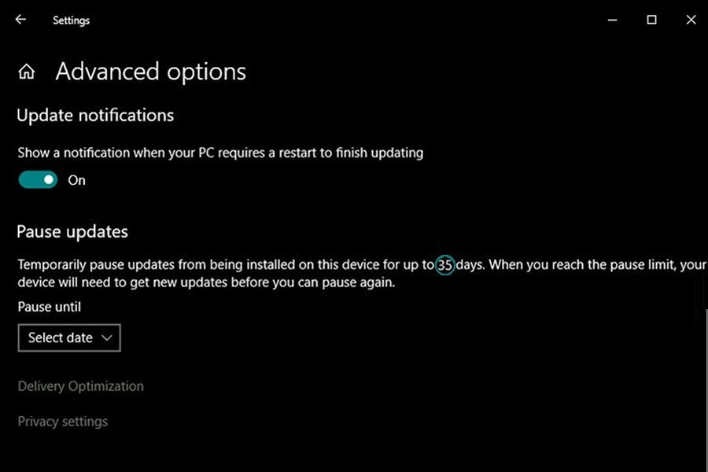This screenshot has height=472, width=708.
Task: Click the Advanced options page heading
Action: [150, 72]
